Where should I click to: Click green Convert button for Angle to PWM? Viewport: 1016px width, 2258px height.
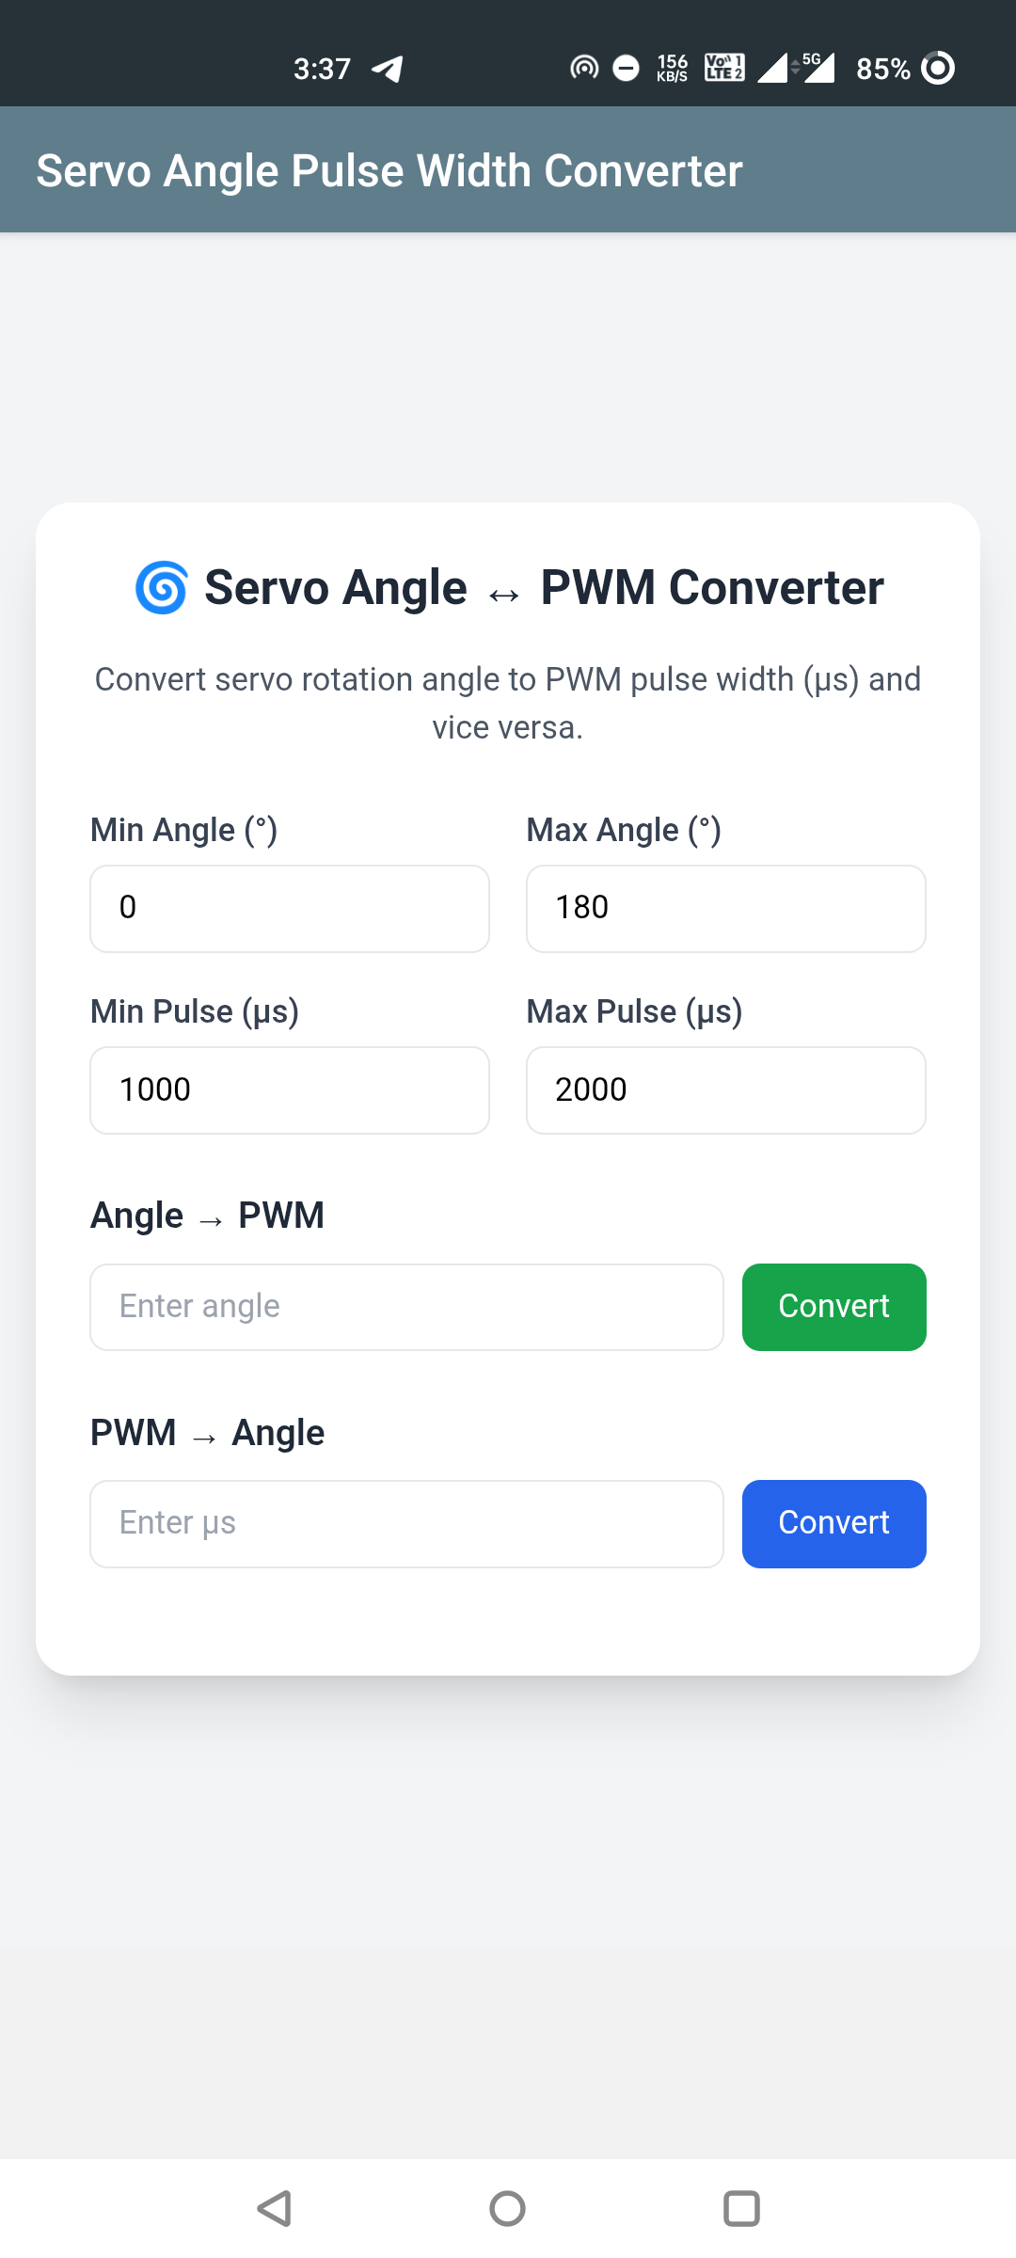point(833,1307)
